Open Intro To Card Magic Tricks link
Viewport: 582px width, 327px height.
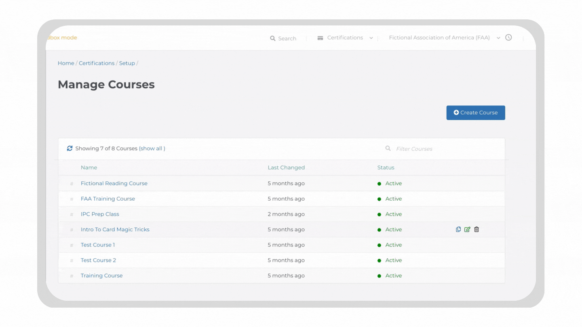(x=115, y=229)
